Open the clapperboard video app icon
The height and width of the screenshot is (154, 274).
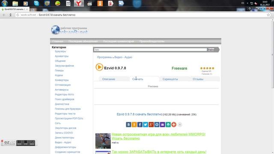click(x=89, y=3)
